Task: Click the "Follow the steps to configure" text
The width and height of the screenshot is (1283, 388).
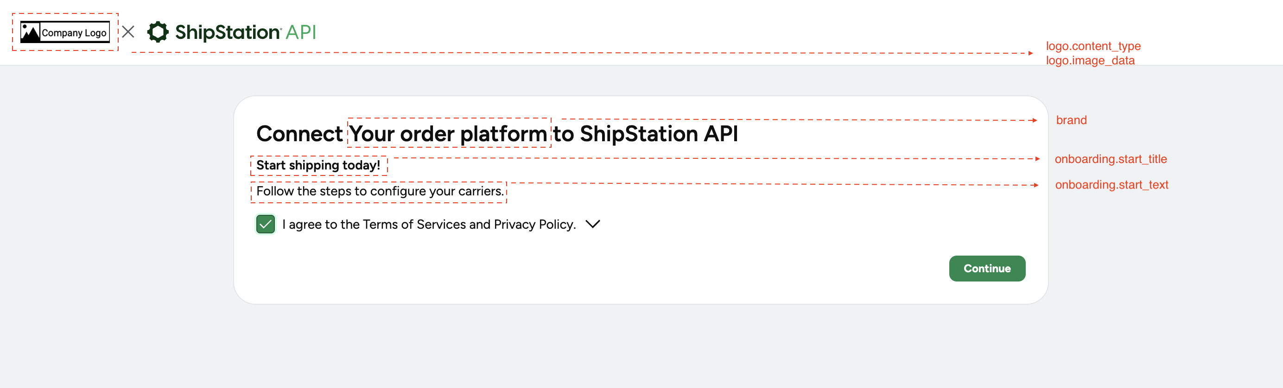Action: [x=380, y=191]
